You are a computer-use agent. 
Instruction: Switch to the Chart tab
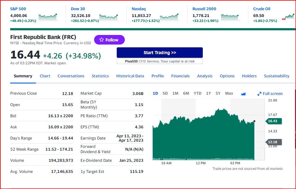tap(45, 76)
